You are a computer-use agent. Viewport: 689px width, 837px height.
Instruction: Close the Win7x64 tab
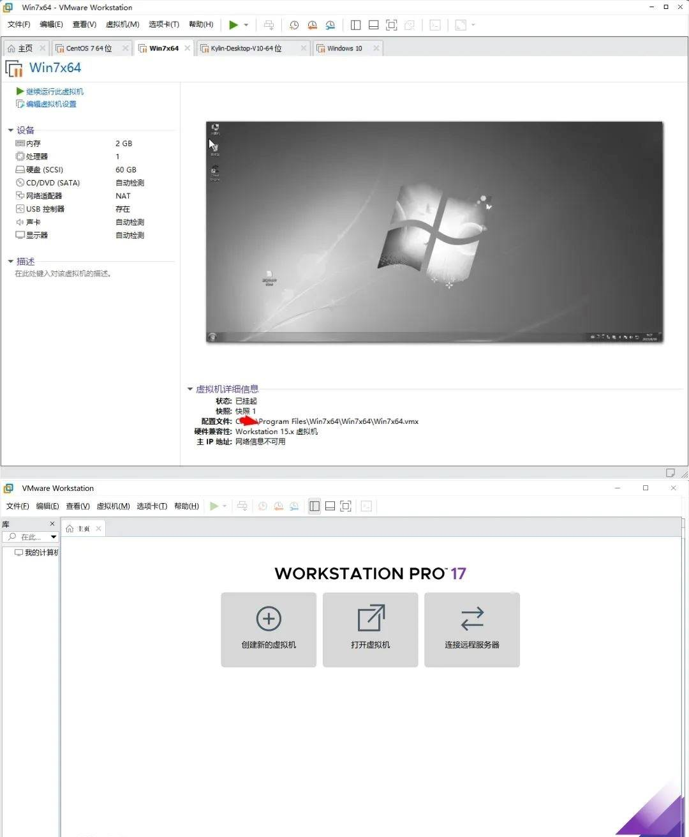(188, 48)
